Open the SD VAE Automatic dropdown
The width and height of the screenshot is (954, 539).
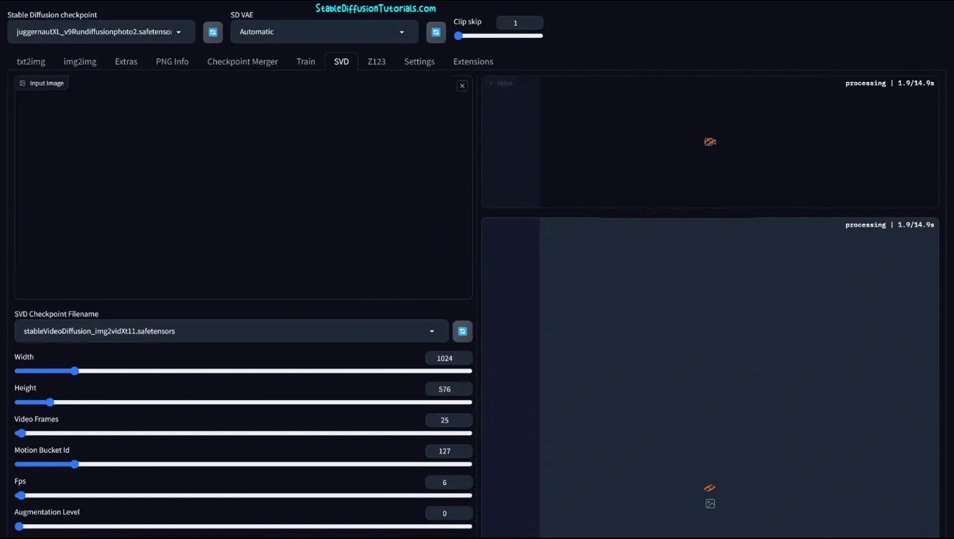click(324, 32)
